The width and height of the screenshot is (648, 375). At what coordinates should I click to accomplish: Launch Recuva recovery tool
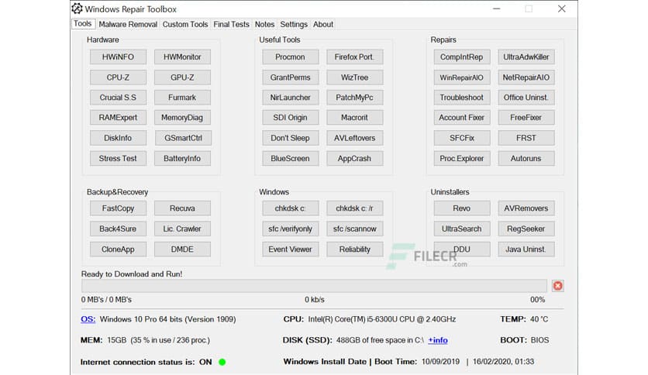pyautogui.click(x=182, y=208)
